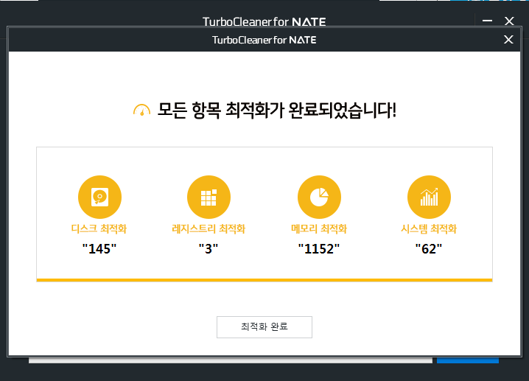Click the speedometer icon beside the headline
Image resolution: width=529 pixels, height=381 pixels.
coord(141,110)
